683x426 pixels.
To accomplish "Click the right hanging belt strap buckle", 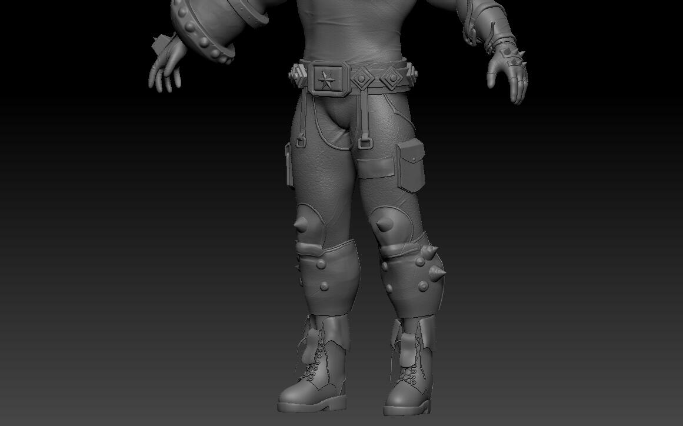I will 364,143.
